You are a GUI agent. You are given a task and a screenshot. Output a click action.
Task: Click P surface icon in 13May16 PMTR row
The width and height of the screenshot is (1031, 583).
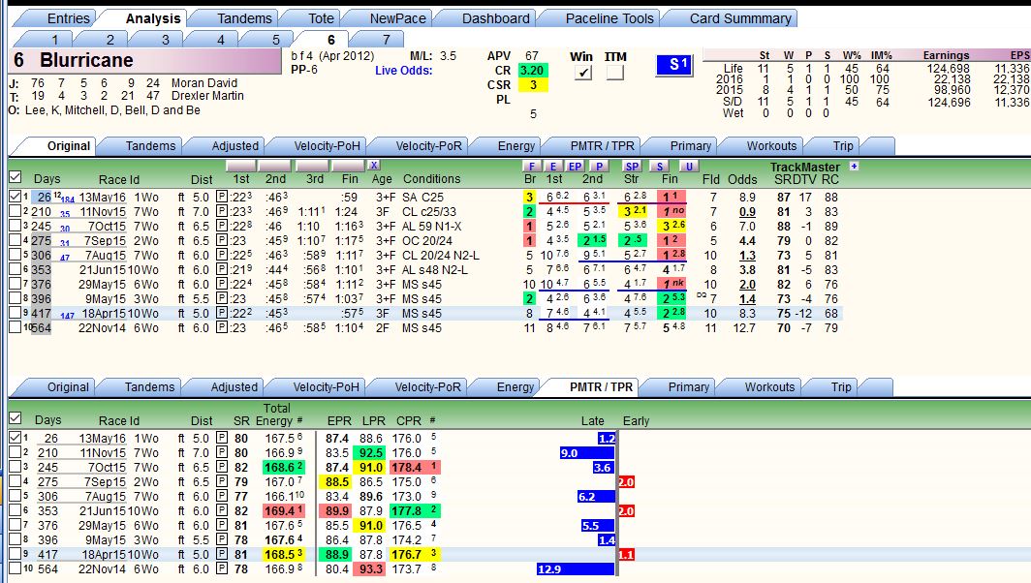tap(222, 439)
